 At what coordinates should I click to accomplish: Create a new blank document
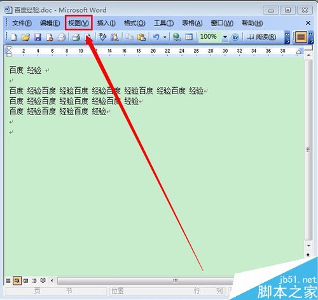(14, 37)
